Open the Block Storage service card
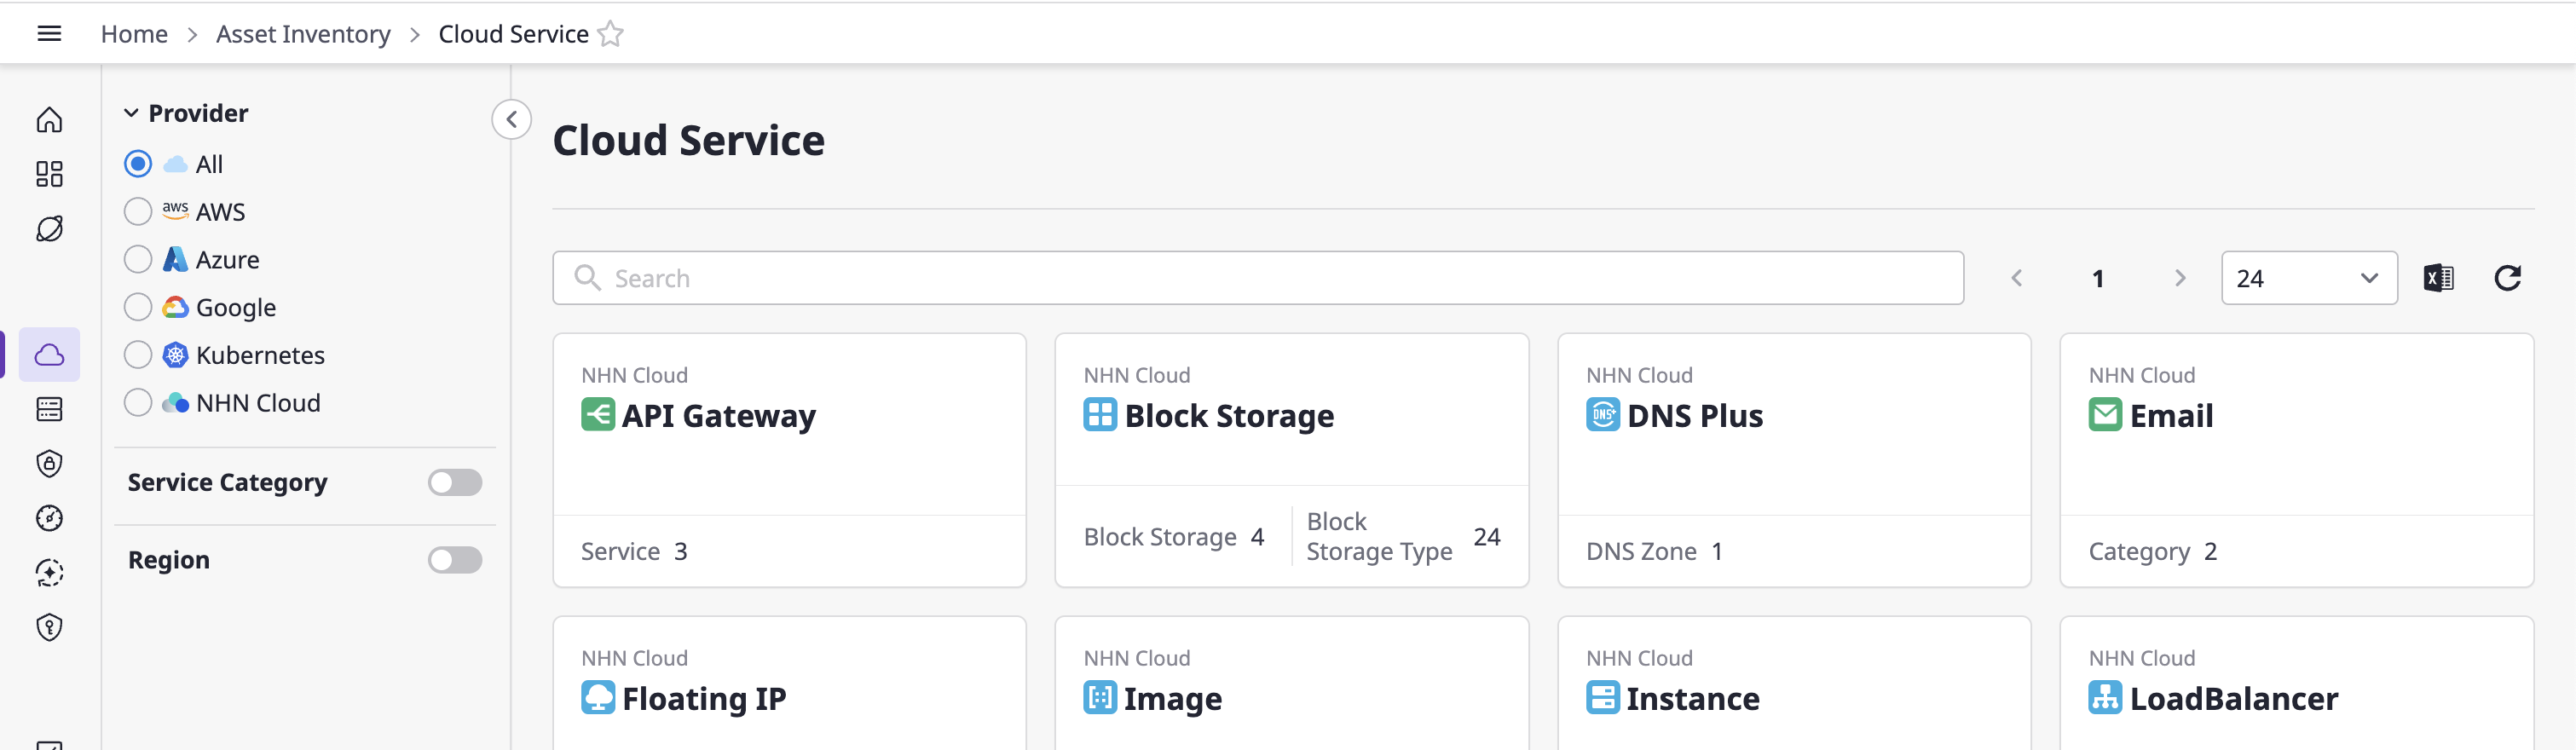Viewport: 2576px width, 750px height. [x=1229, y=416]
